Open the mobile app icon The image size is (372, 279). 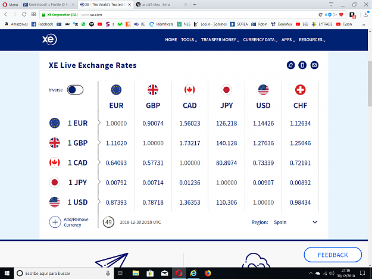tap(302, 65)
